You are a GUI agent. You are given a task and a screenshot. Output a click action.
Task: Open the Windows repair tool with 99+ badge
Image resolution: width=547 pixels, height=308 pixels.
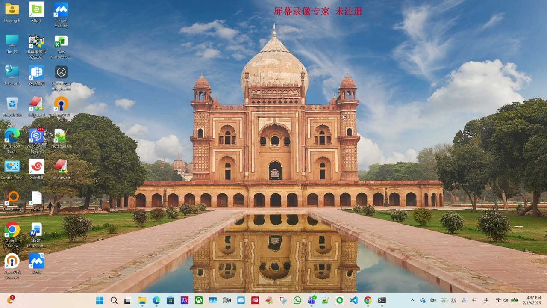[36, 140]
